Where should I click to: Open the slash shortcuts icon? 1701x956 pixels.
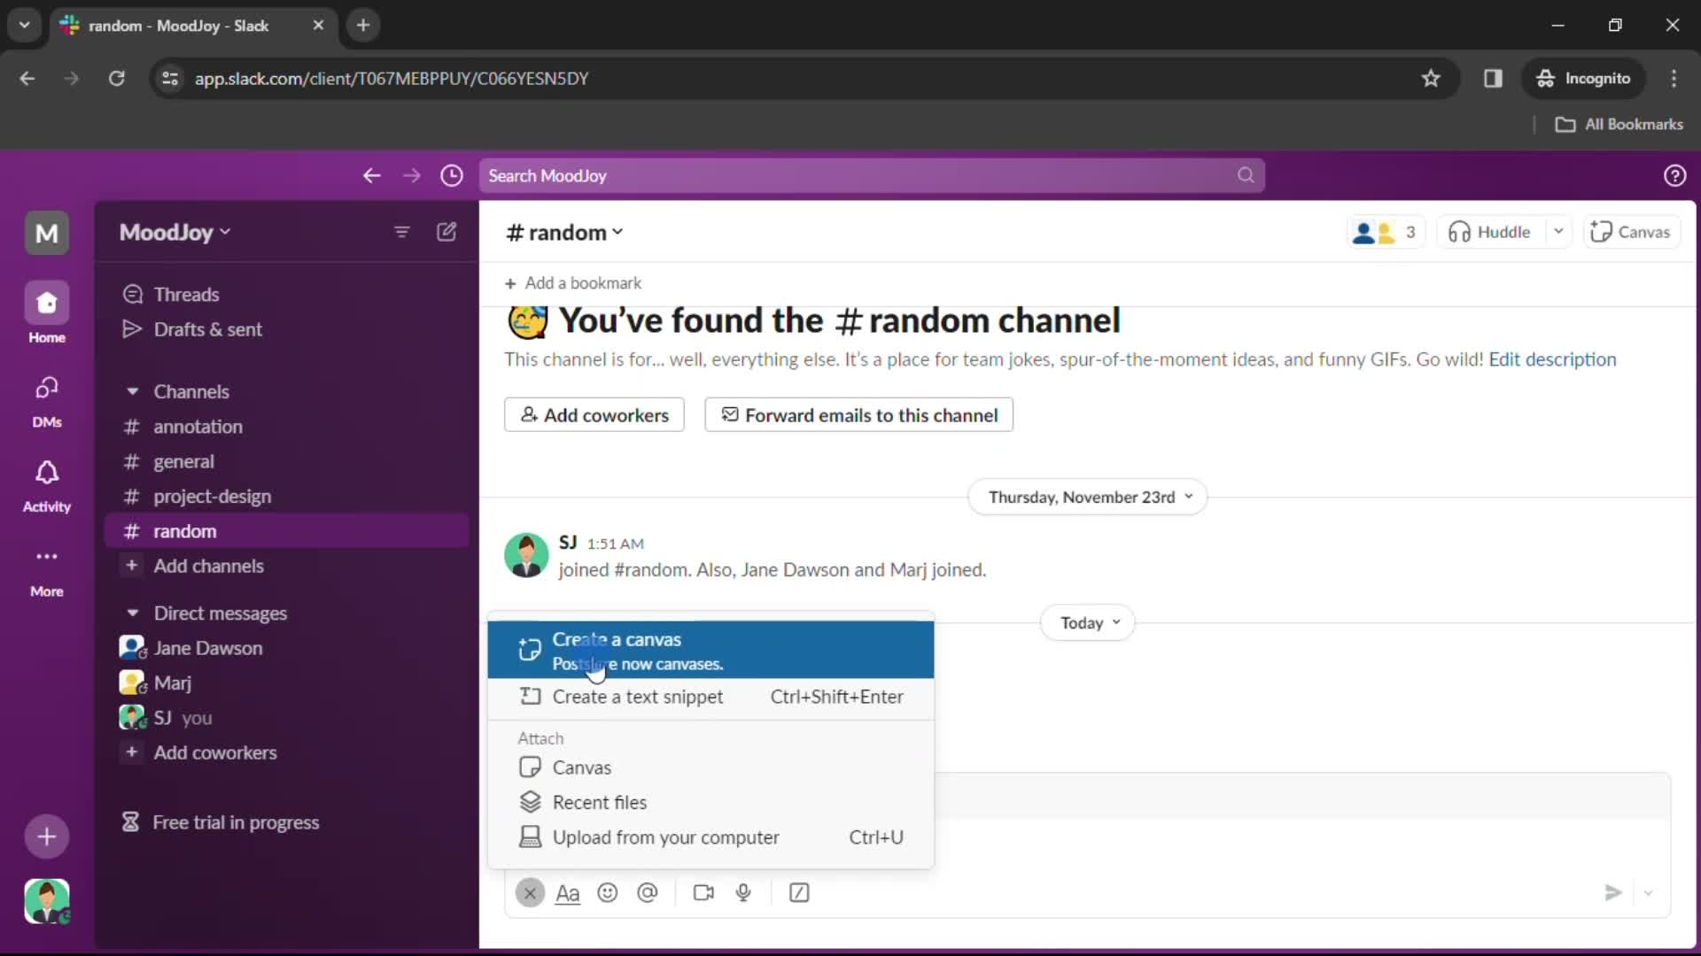(799, 892)
